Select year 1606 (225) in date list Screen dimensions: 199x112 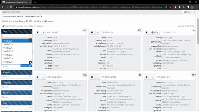tap(16, 62)
